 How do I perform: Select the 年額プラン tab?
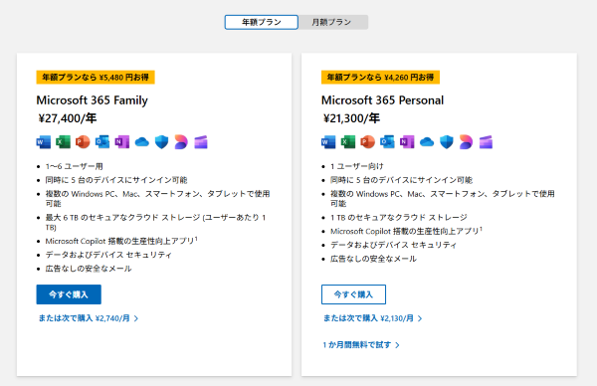261,22
